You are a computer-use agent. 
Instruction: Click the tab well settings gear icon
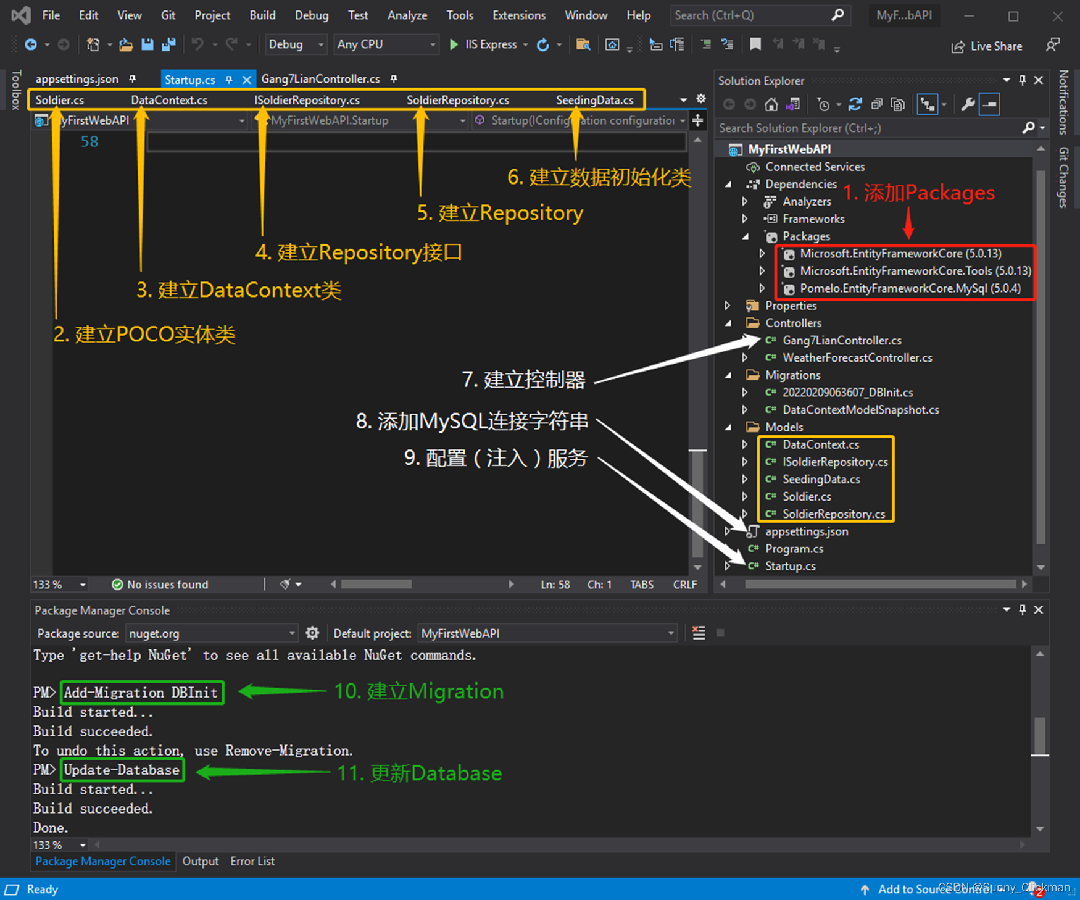coord(701,99)
